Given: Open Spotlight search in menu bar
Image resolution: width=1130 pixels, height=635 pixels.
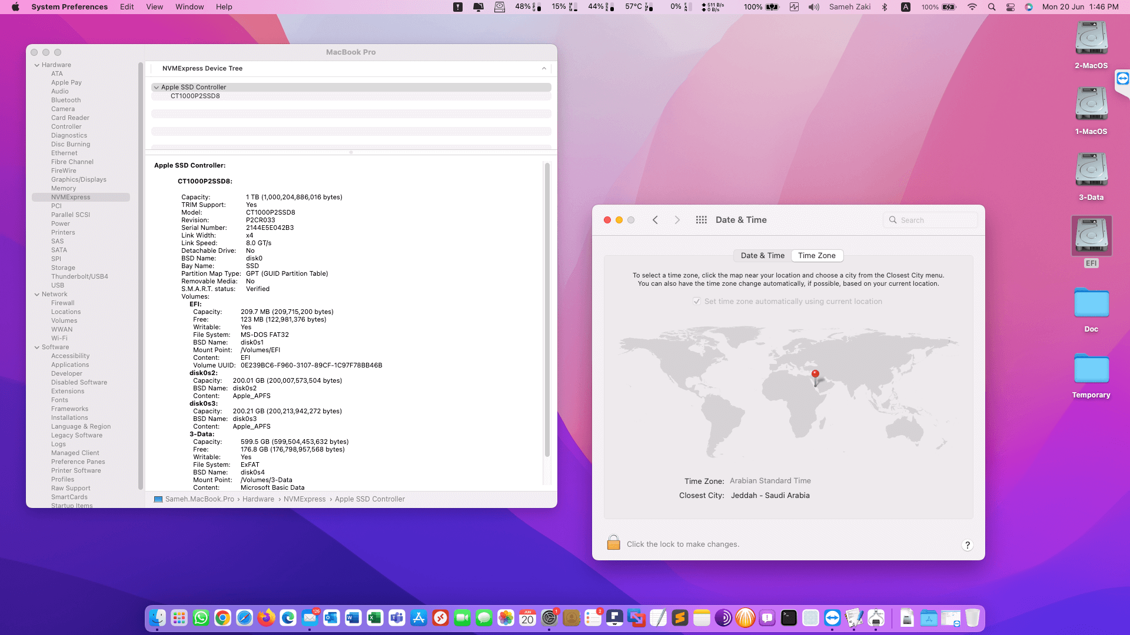Looking at the screenshot, I should pos(992,7).
